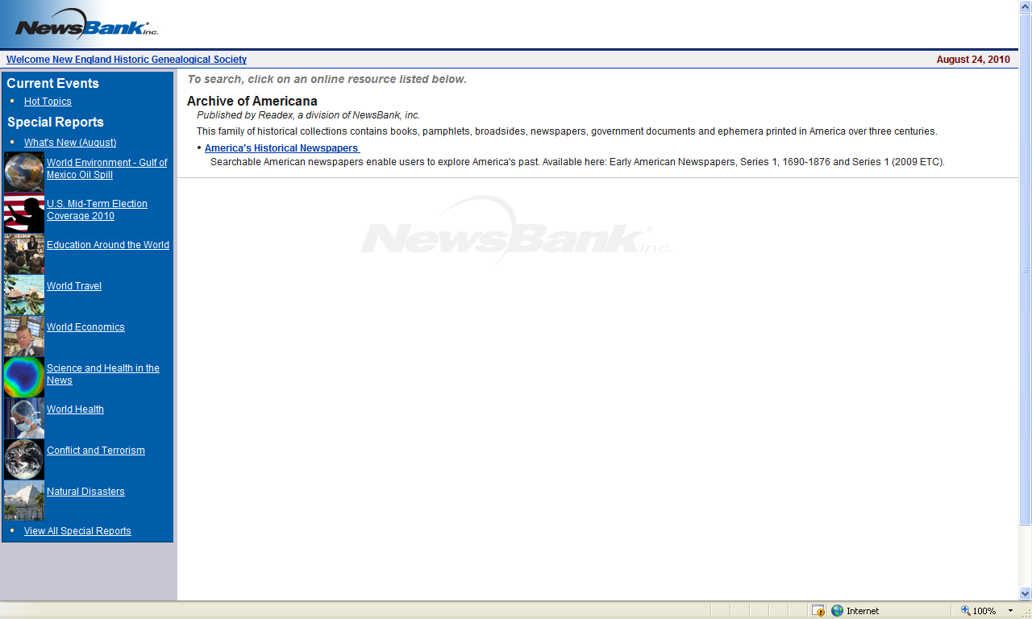Open Education Around the World link
Viewport: 1032px width, 619px height.
click(x=108, y=245)
